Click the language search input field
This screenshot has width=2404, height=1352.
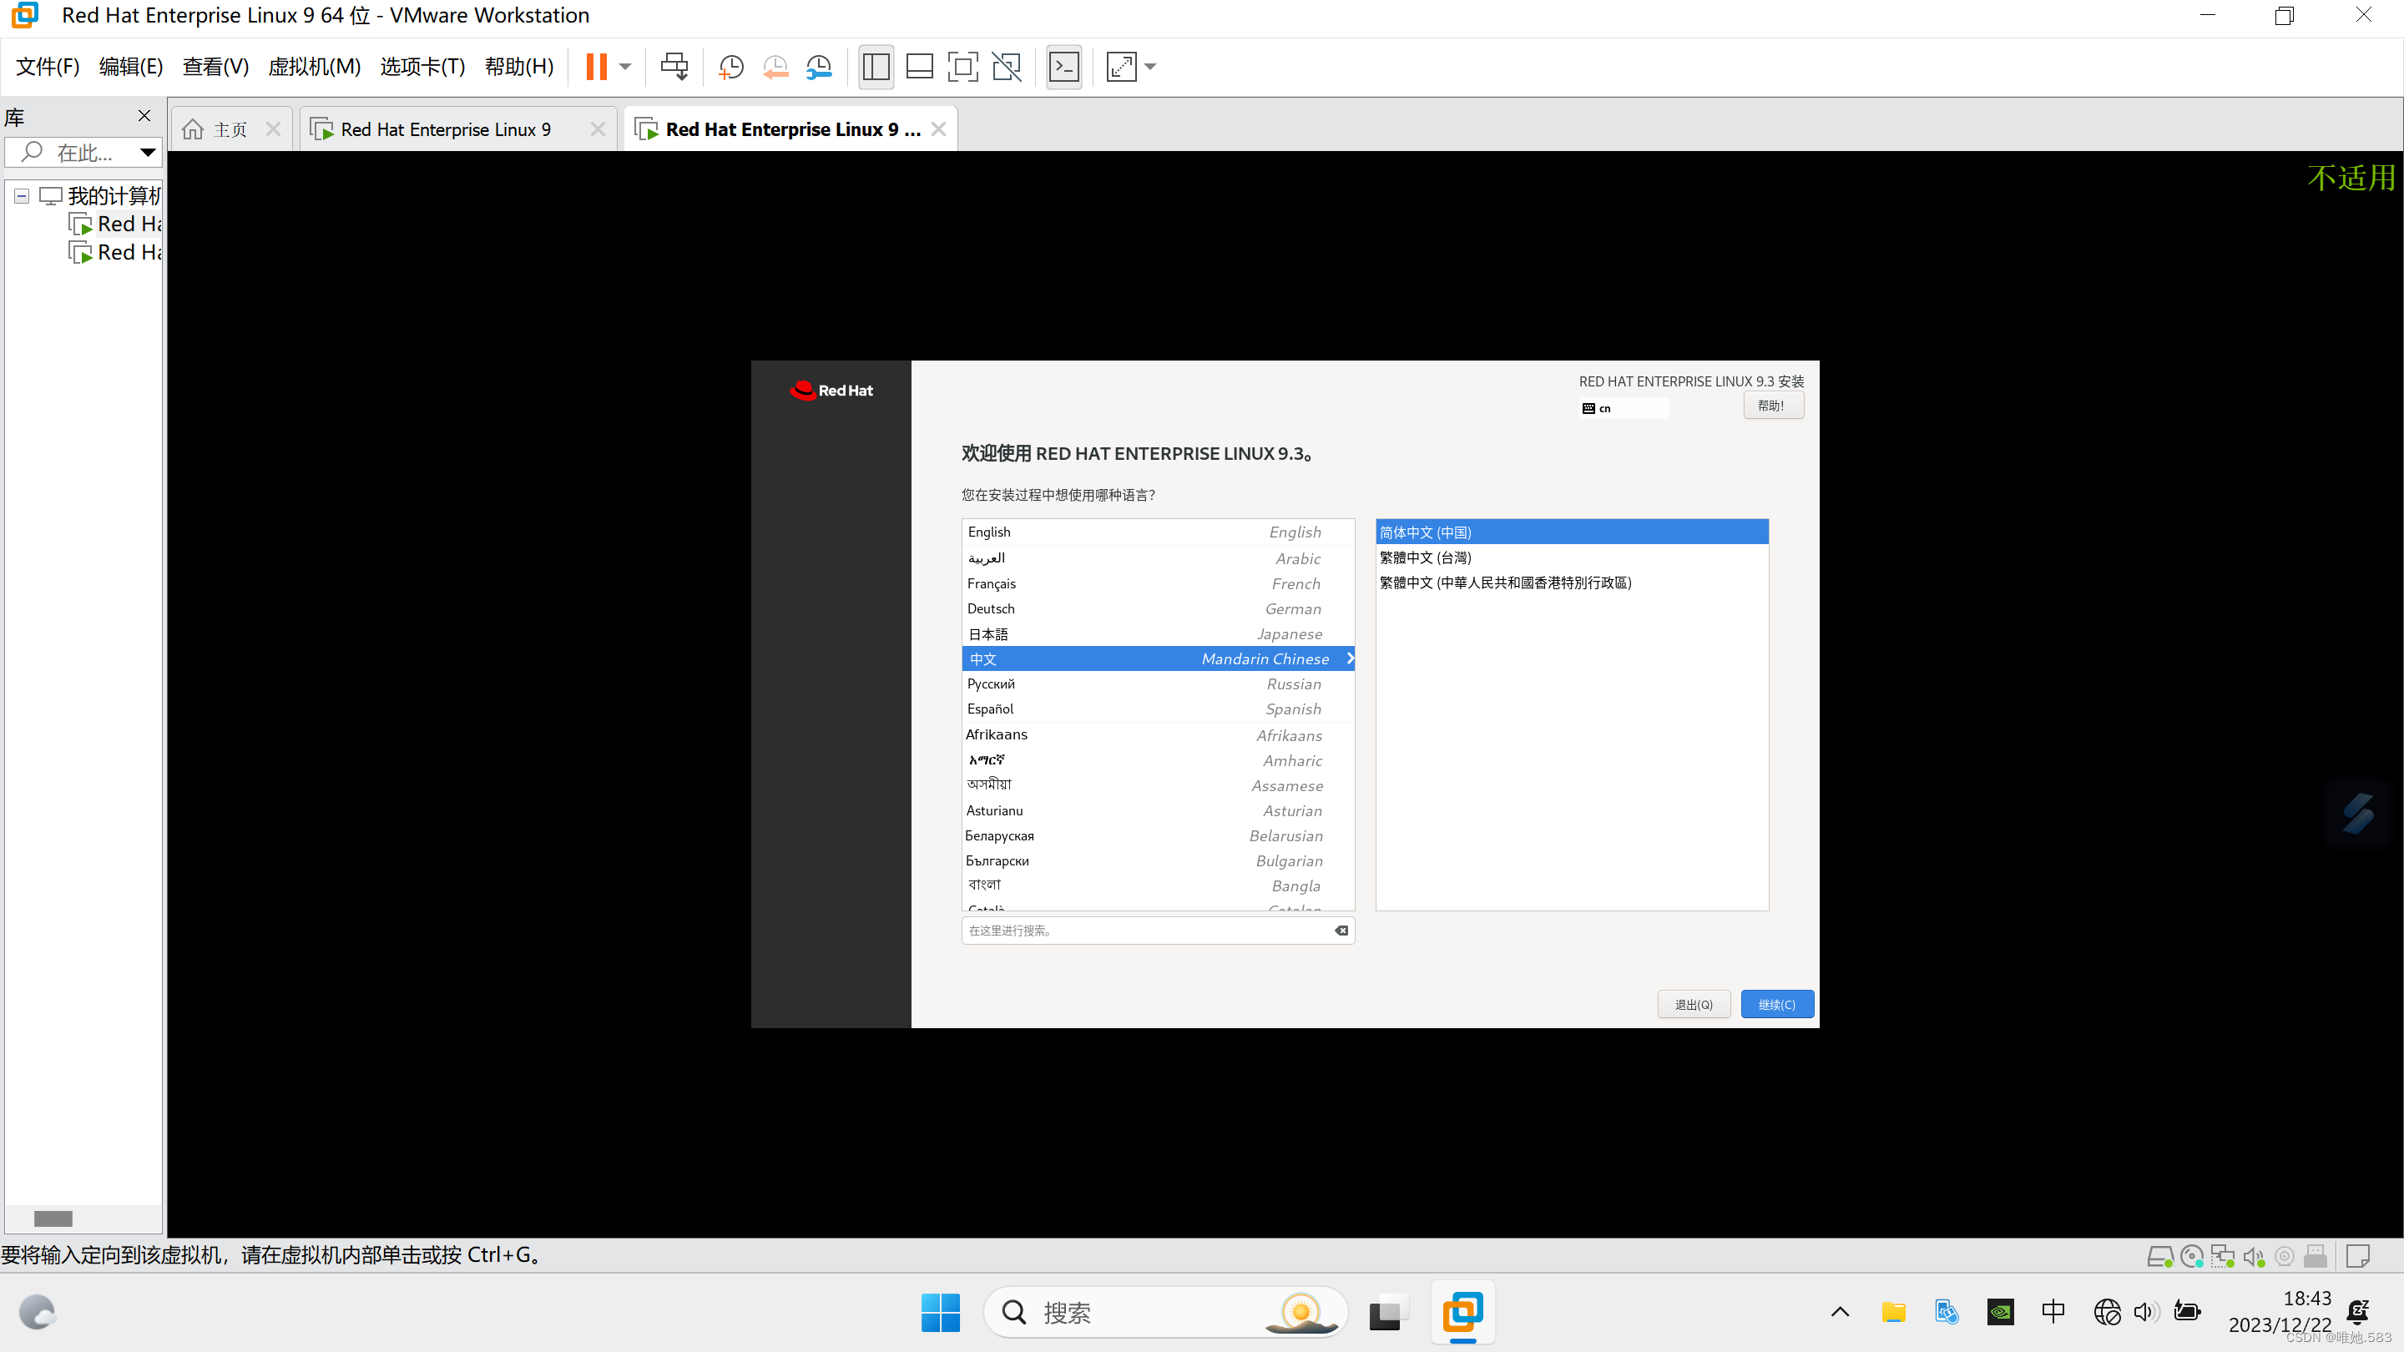pyautogui.click(x=1148, y=931)
